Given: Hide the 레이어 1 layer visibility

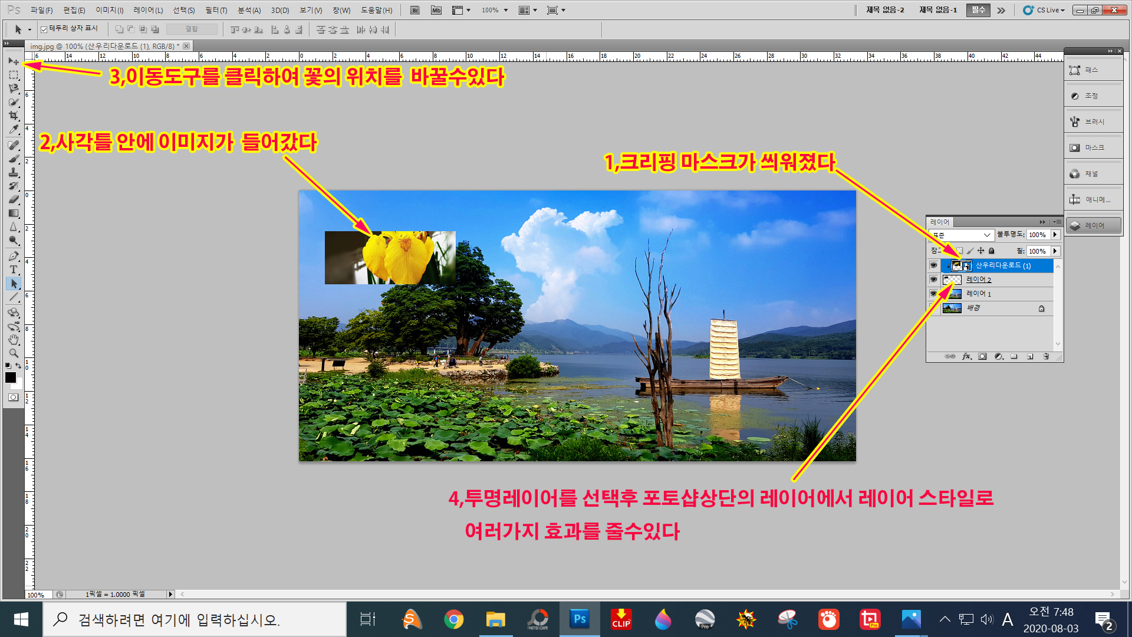Looking at the screenshot, I should click(x=933, y=294).
